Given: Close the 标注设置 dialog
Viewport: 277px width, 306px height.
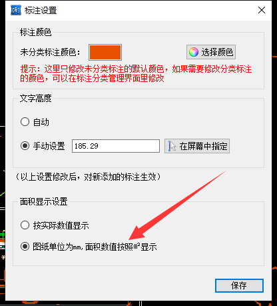Looking at the screenshot, I should coord(262,10).
